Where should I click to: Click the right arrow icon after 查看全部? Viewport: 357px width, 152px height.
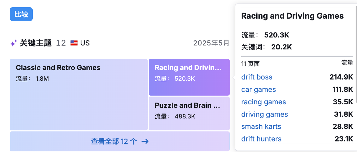[145, 141]
